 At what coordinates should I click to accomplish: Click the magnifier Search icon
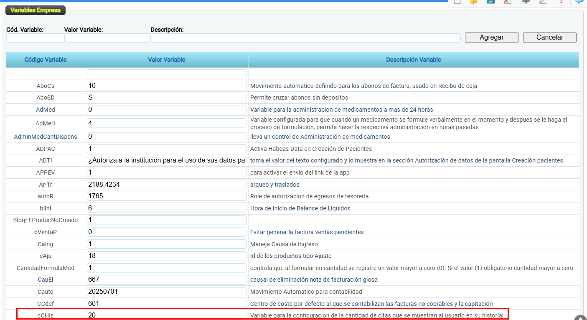[x=543, y=2]
